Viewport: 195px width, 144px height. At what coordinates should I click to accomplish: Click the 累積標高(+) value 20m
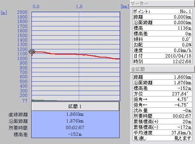click(x=187, y=121)
